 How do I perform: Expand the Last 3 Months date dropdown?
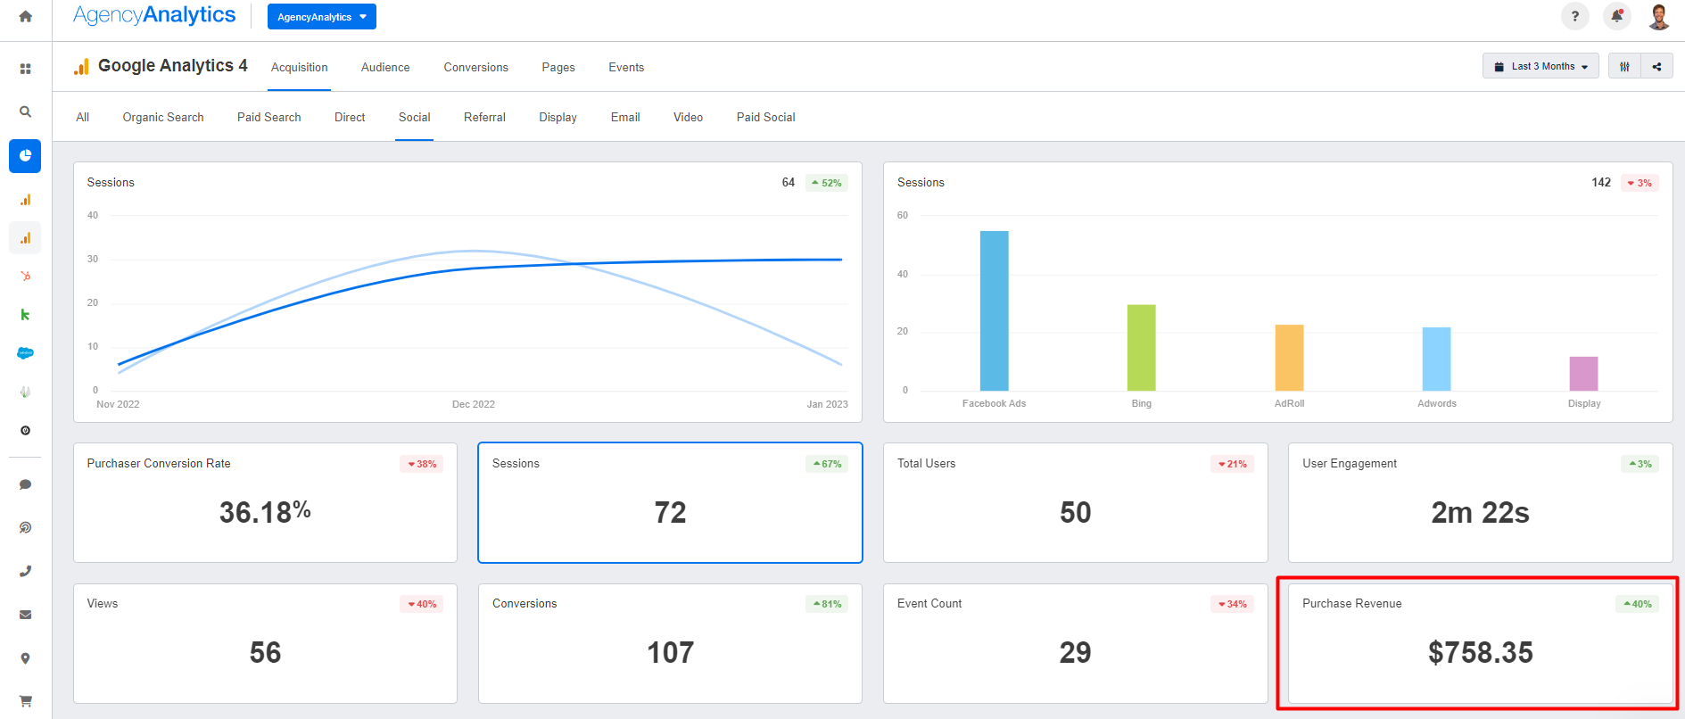pyautogui.click(x=1540, y=67)
